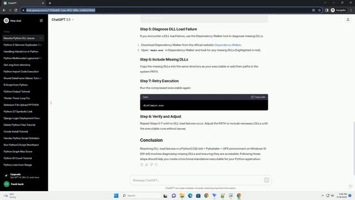The width and height of the screenshot is (355, 200).
Task: Open File Explorer from the taskbar
Action: click(182, 196)
